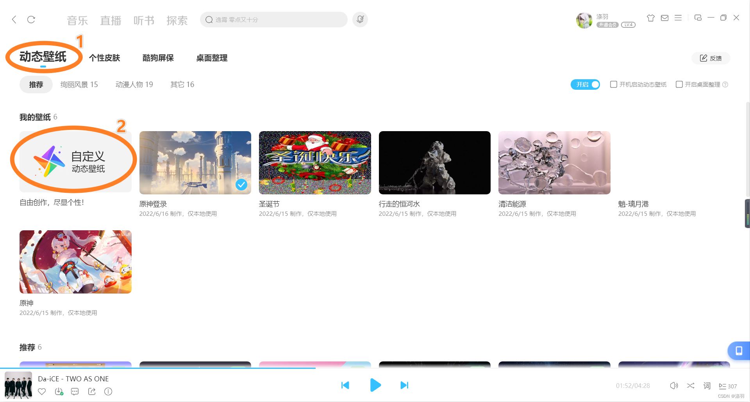Switch to mini player mode icon
Screen dimensions: 750x402
pos(698,18)
